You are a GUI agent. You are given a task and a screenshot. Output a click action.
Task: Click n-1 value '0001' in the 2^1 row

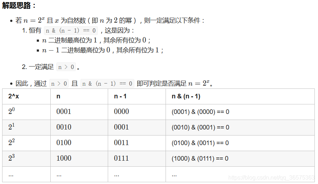[x=122, y=127]
